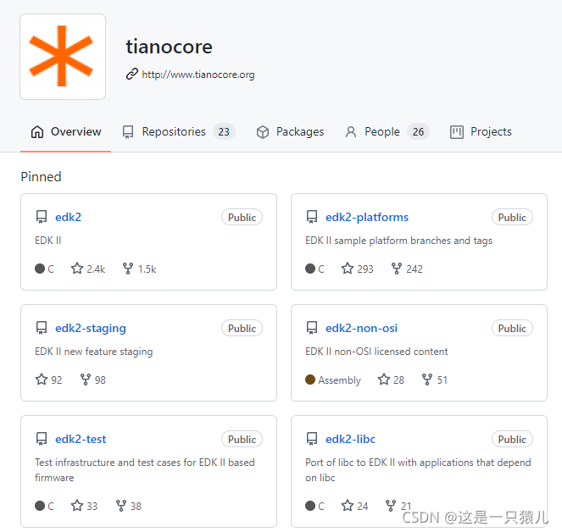This screenshot has width=562, height=532.
Task: Click the Public badge on edk2-non-osi card
Action: [x=512, y=328]
